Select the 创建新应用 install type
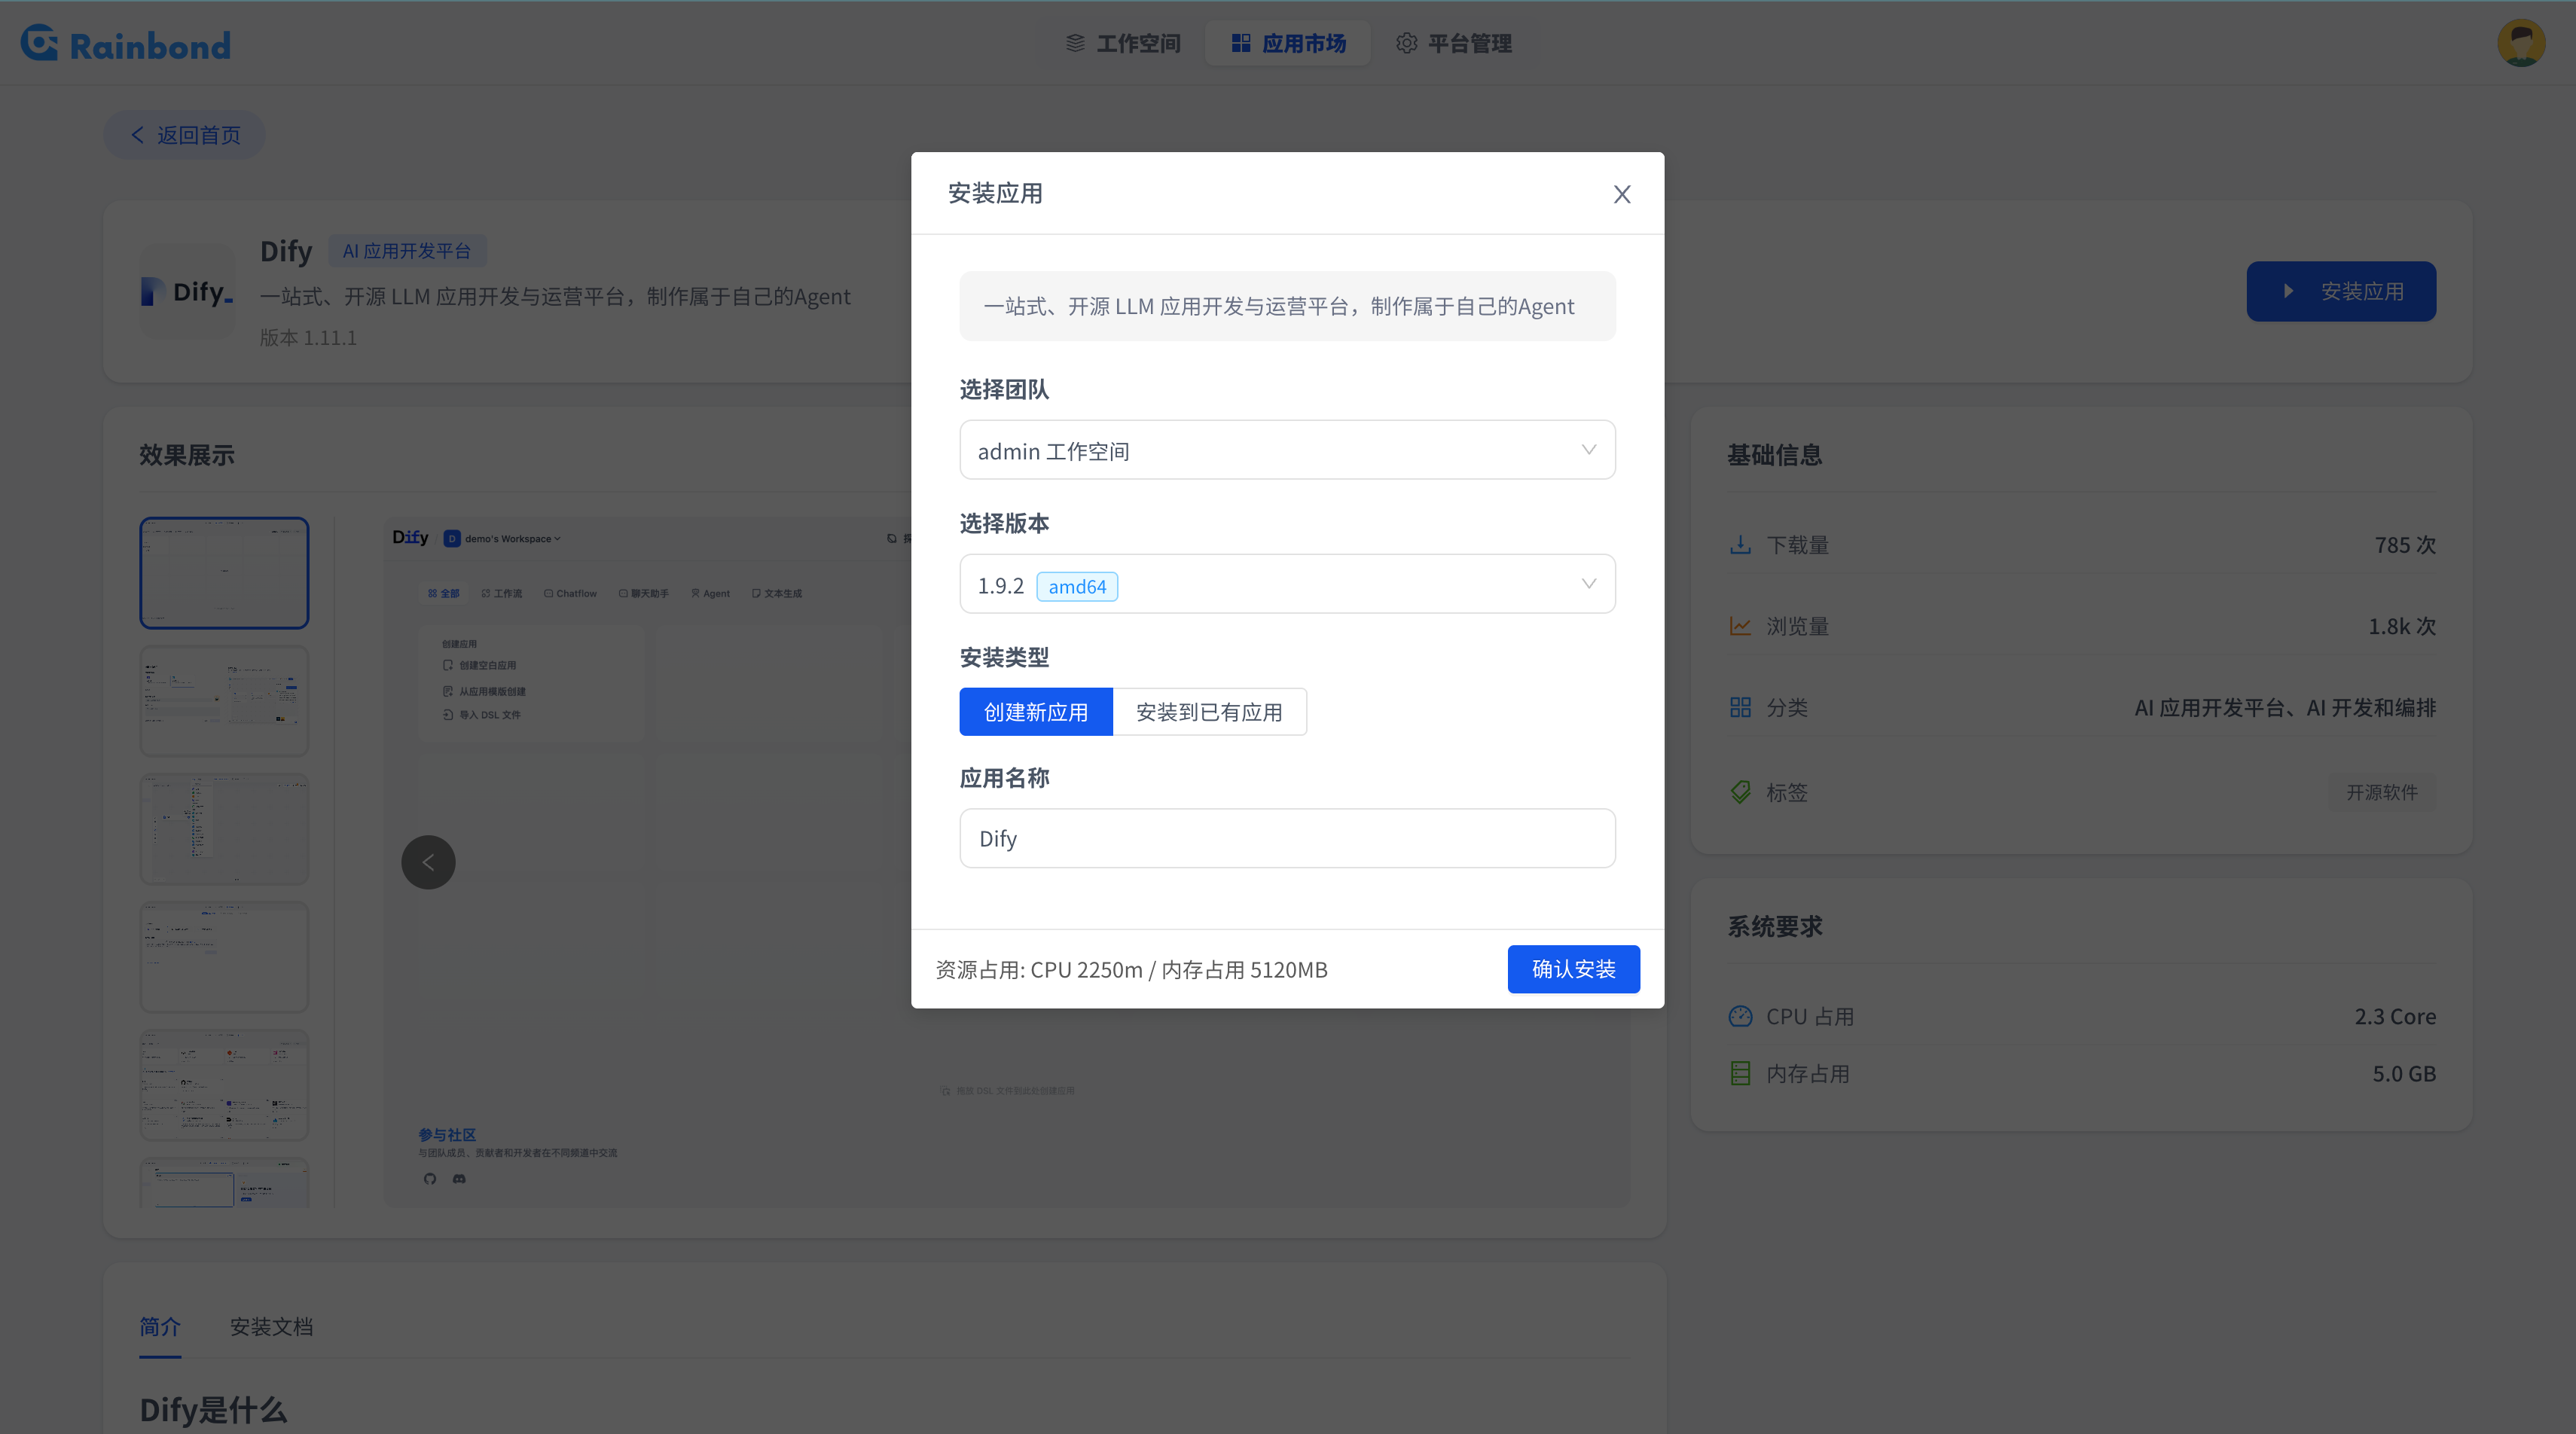The height and width of the screenshot is (1434, 2576). (1036, 712)
